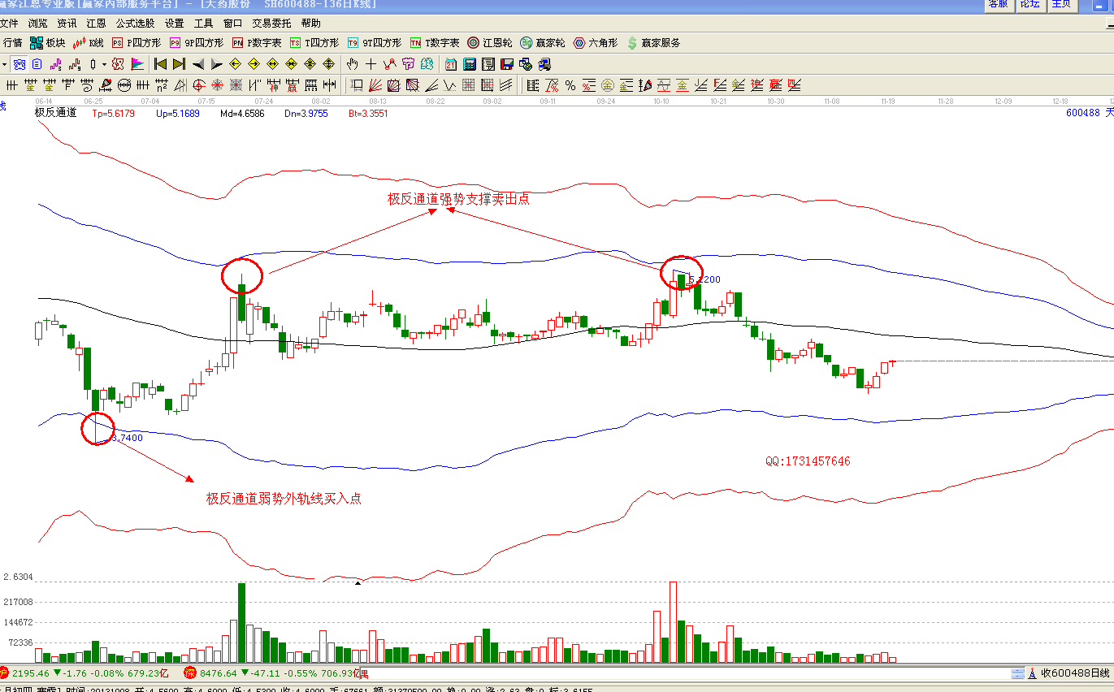Screen dimensions: 1114x692
Task: Click the calendar date icon
Action: (451, 64)
